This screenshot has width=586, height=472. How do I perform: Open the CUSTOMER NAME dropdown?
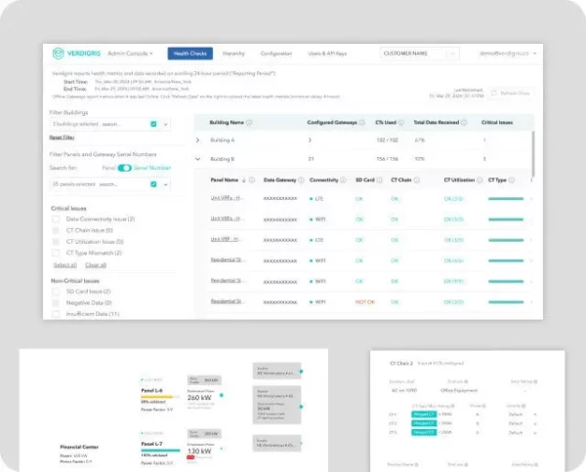[x=420, y=54]
